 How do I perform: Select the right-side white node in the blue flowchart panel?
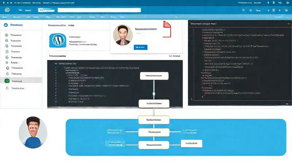[192, 144]
